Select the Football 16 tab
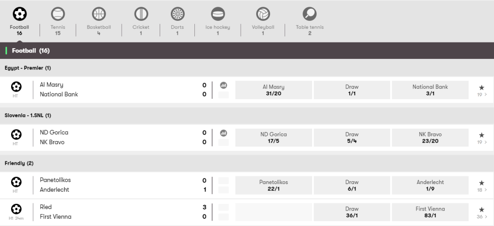494x226 pixels. 19,21
